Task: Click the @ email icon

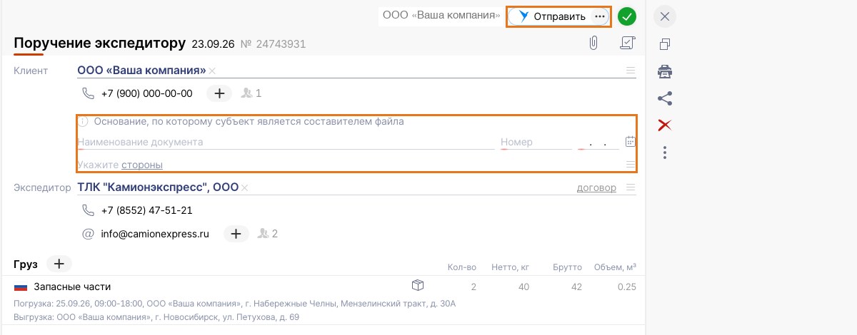Action: [89, 233]
